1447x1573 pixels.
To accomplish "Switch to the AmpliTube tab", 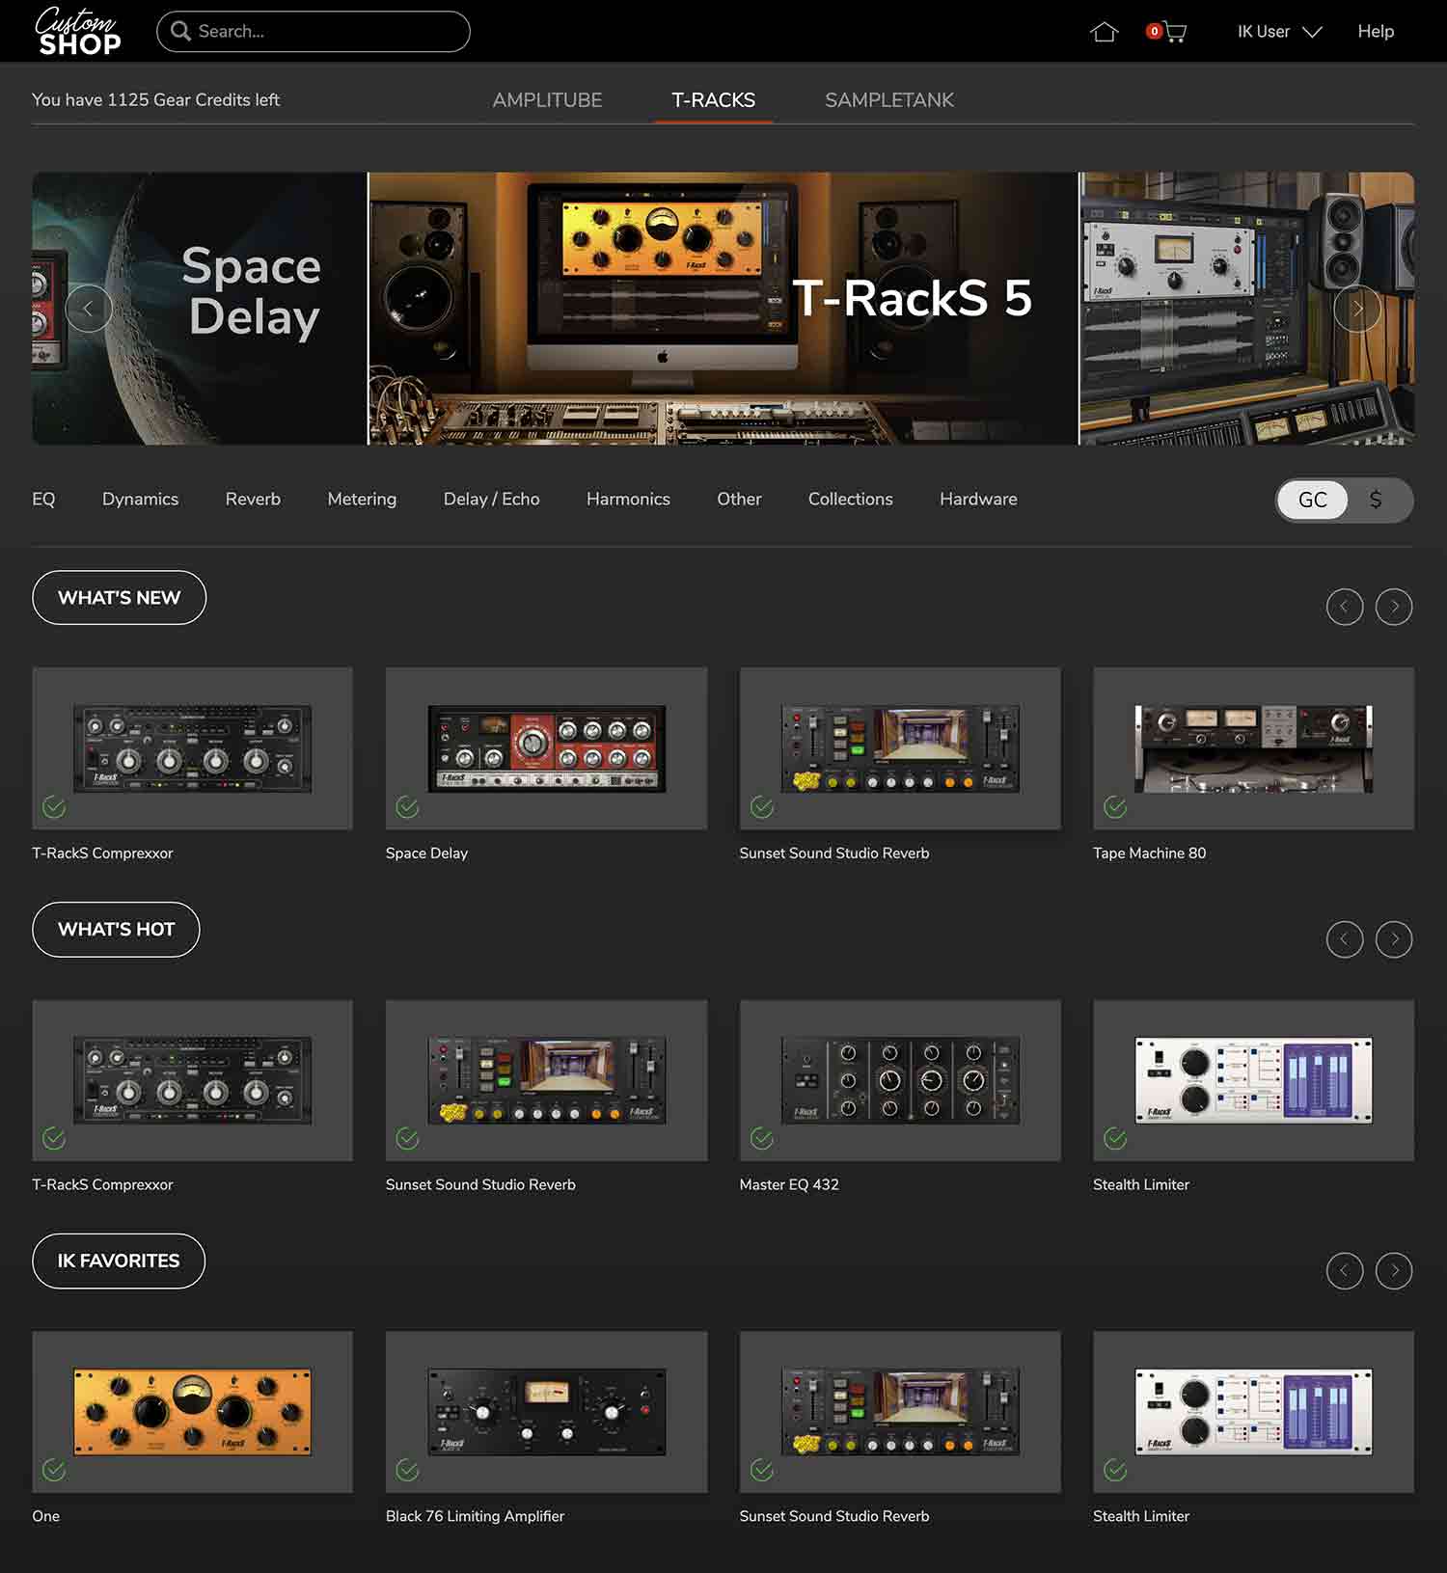I will click(x=547, y=100).
